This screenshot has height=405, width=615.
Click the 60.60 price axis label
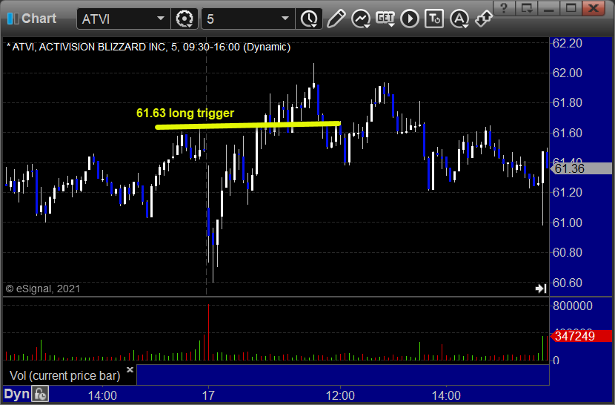567,283
